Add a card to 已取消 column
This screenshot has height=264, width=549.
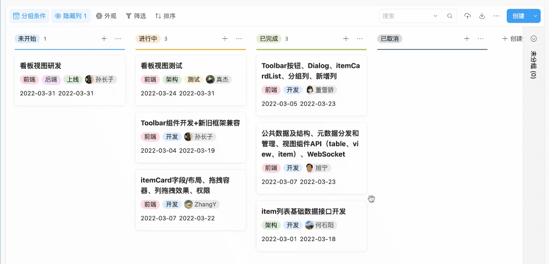[467, 39]
